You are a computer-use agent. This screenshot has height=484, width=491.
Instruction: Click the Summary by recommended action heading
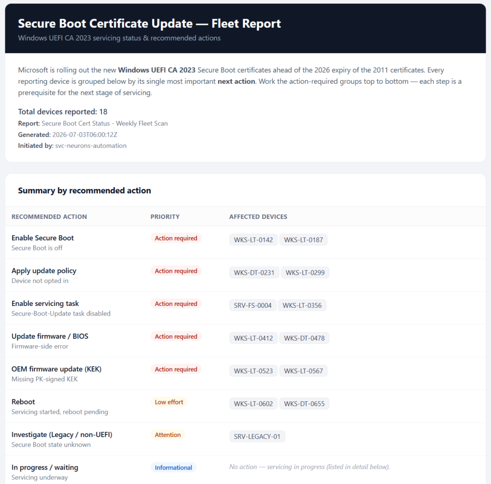(x=84, y=191)
